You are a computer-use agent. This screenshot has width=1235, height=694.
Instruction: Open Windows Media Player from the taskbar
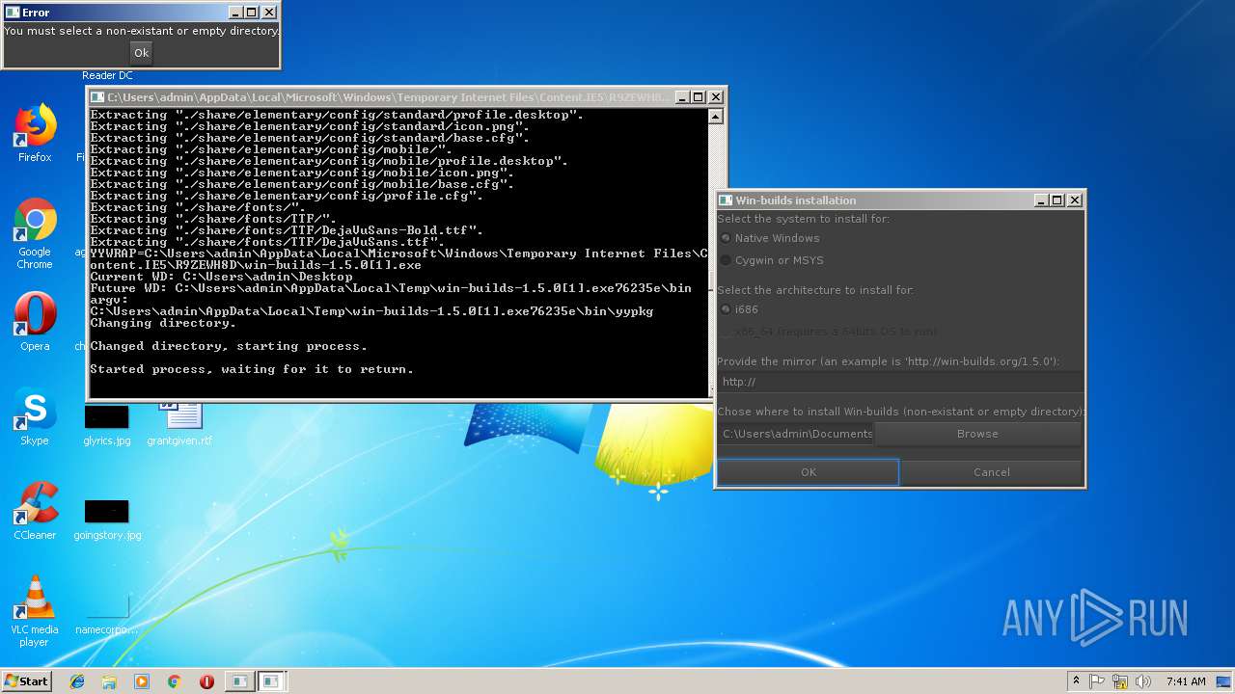pos(142,681)
